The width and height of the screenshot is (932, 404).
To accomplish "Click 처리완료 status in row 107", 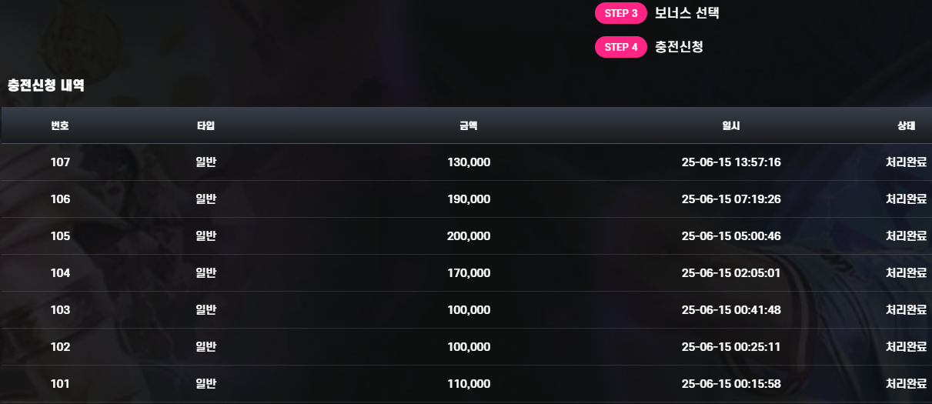I will pos(906,162).
